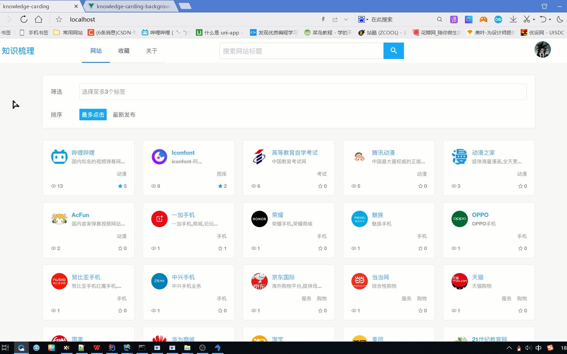Open the 菜鸟教程 bookmark
567x354 pixels.
click(x=328, y=32)
